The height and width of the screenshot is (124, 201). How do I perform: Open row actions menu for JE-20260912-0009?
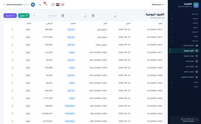coord(13,68)
